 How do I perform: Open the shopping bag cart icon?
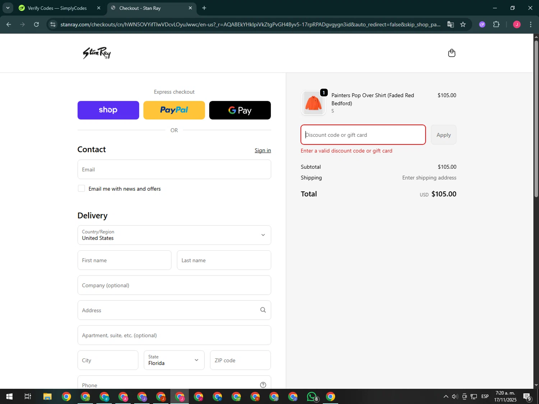coord(452,53)
